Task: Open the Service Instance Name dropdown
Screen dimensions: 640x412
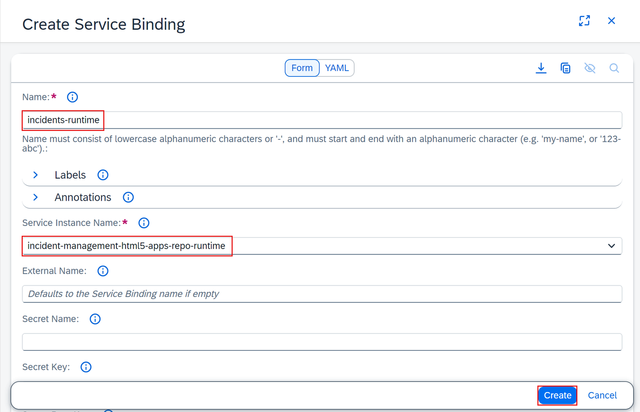Action: pos(612,246)
